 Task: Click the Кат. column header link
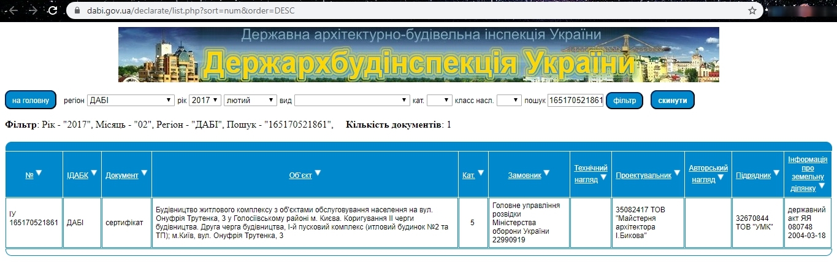coord(468,175)
